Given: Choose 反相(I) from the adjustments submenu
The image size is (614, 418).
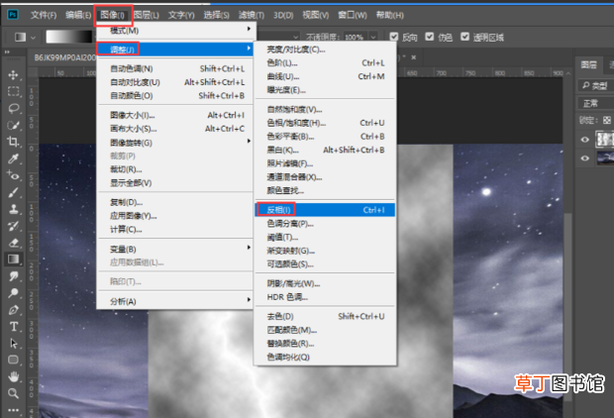Looking at the screenshot, I should 325,210.
